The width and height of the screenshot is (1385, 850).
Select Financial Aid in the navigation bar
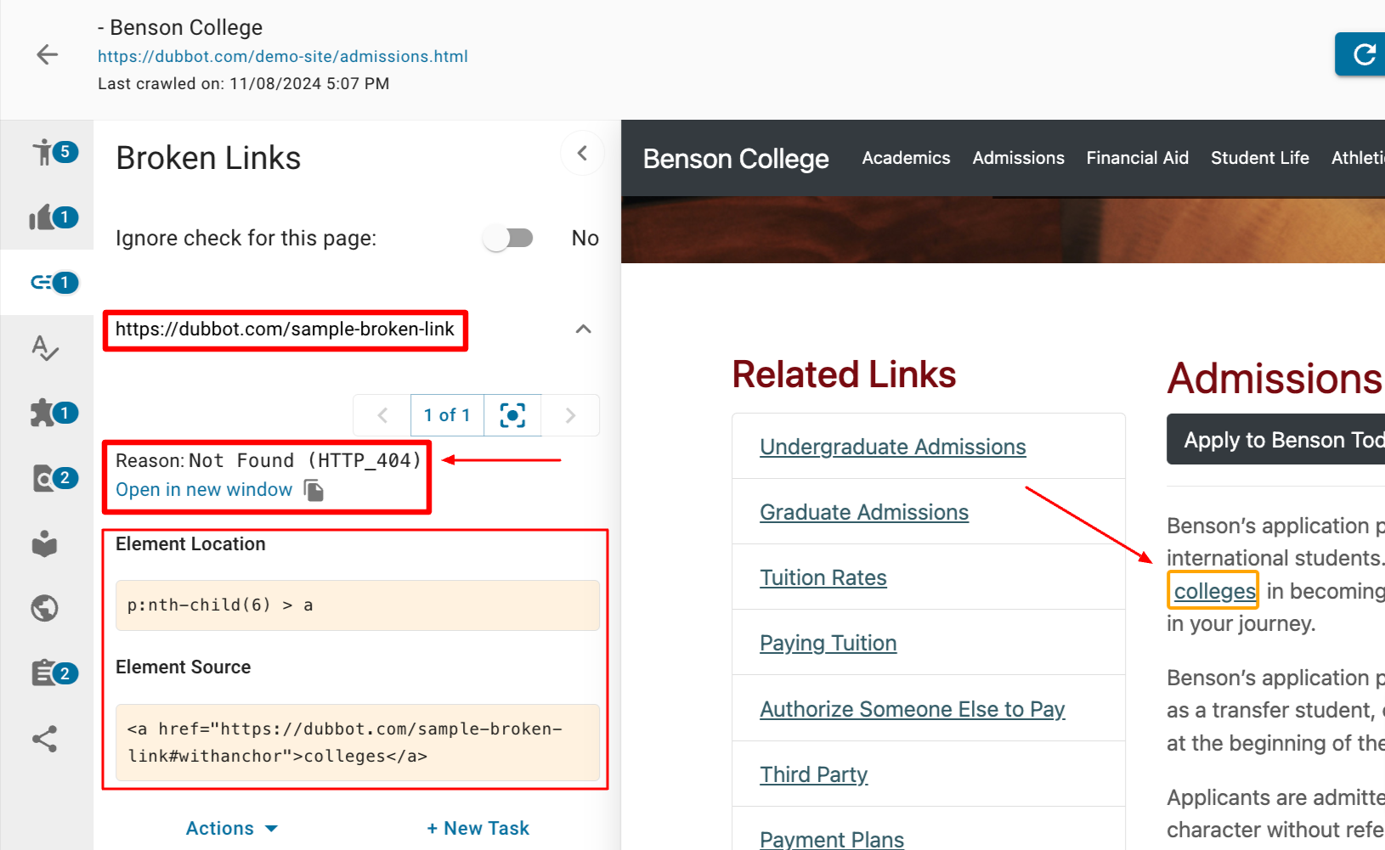tap(1137, 158)
